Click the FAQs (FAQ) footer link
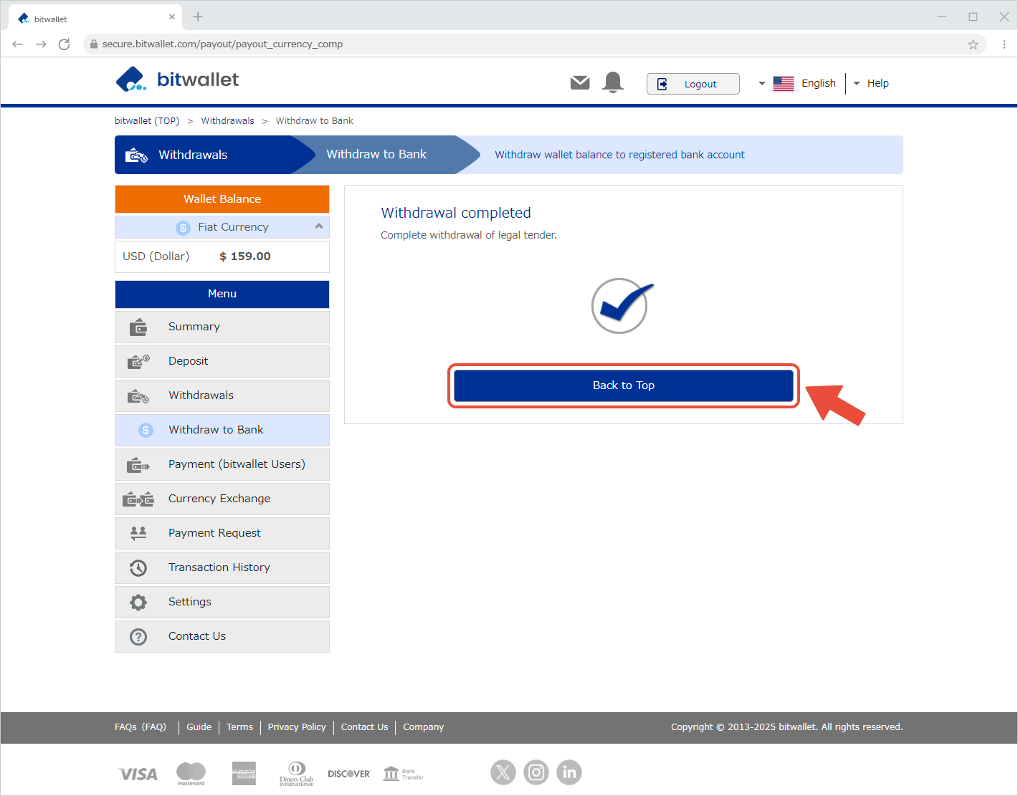Viewport: 1018px width, 796px height. (141, 727)
